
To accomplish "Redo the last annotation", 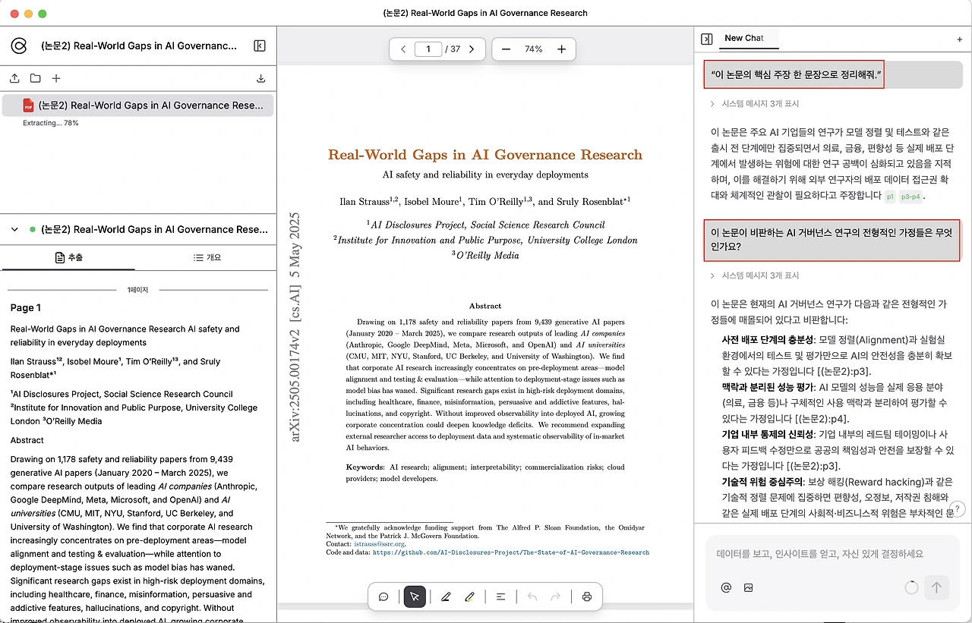I will pos(556,597).
